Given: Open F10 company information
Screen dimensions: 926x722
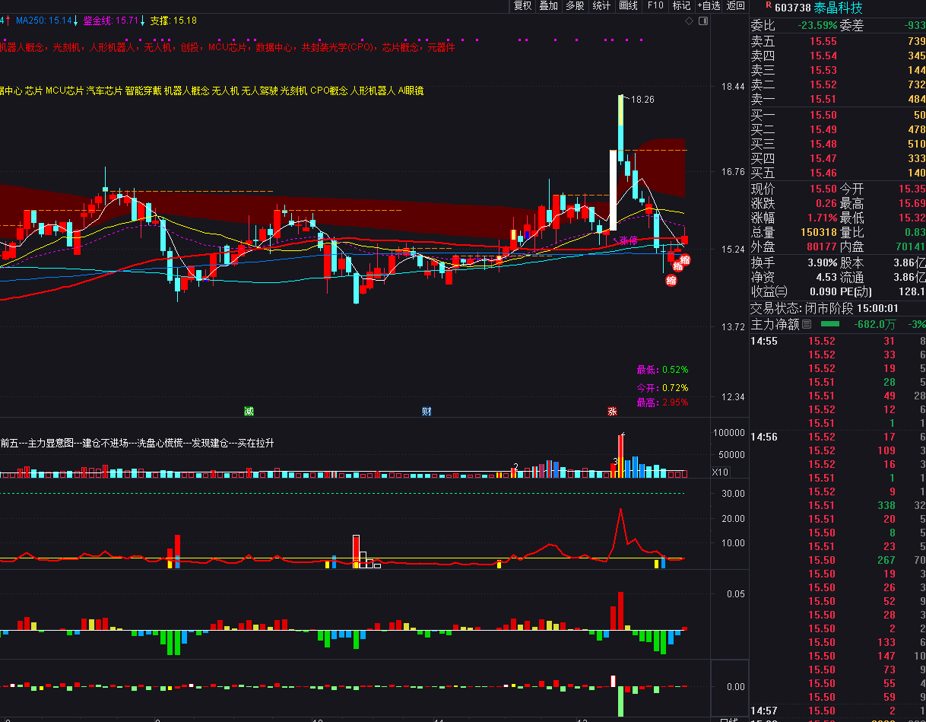Looking at the screenshot, I should (x=655, y=6).
